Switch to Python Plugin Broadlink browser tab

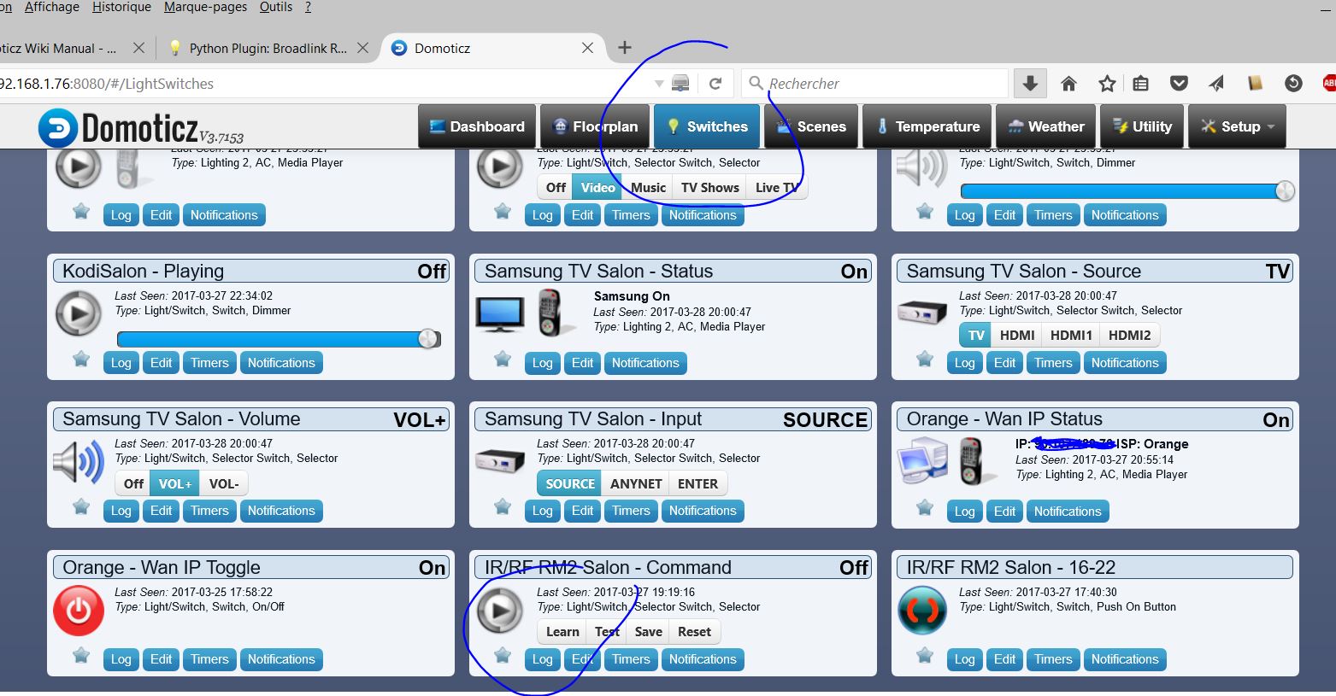click(268, 49)
